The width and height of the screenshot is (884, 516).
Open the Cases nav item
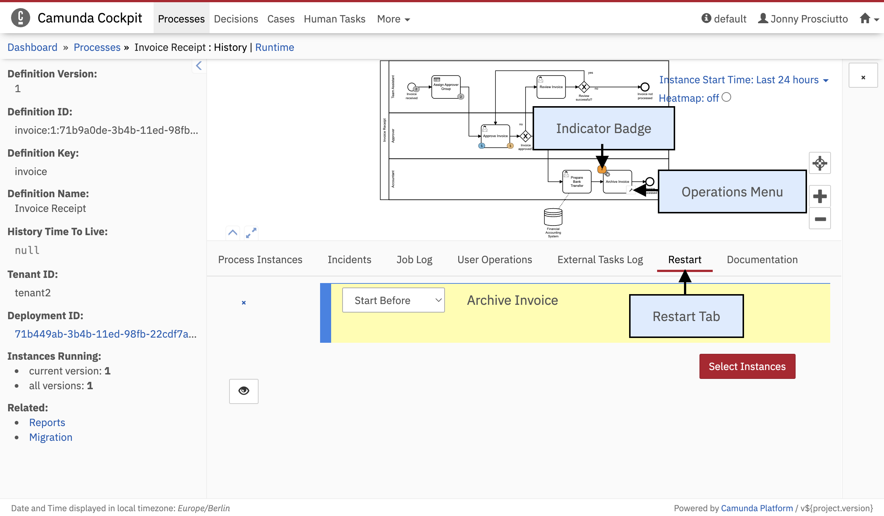(x=281, y=19)
